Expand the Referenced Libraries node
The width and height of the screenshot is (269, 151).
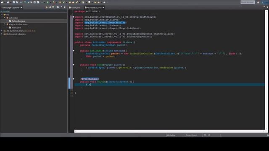[2, 34]
